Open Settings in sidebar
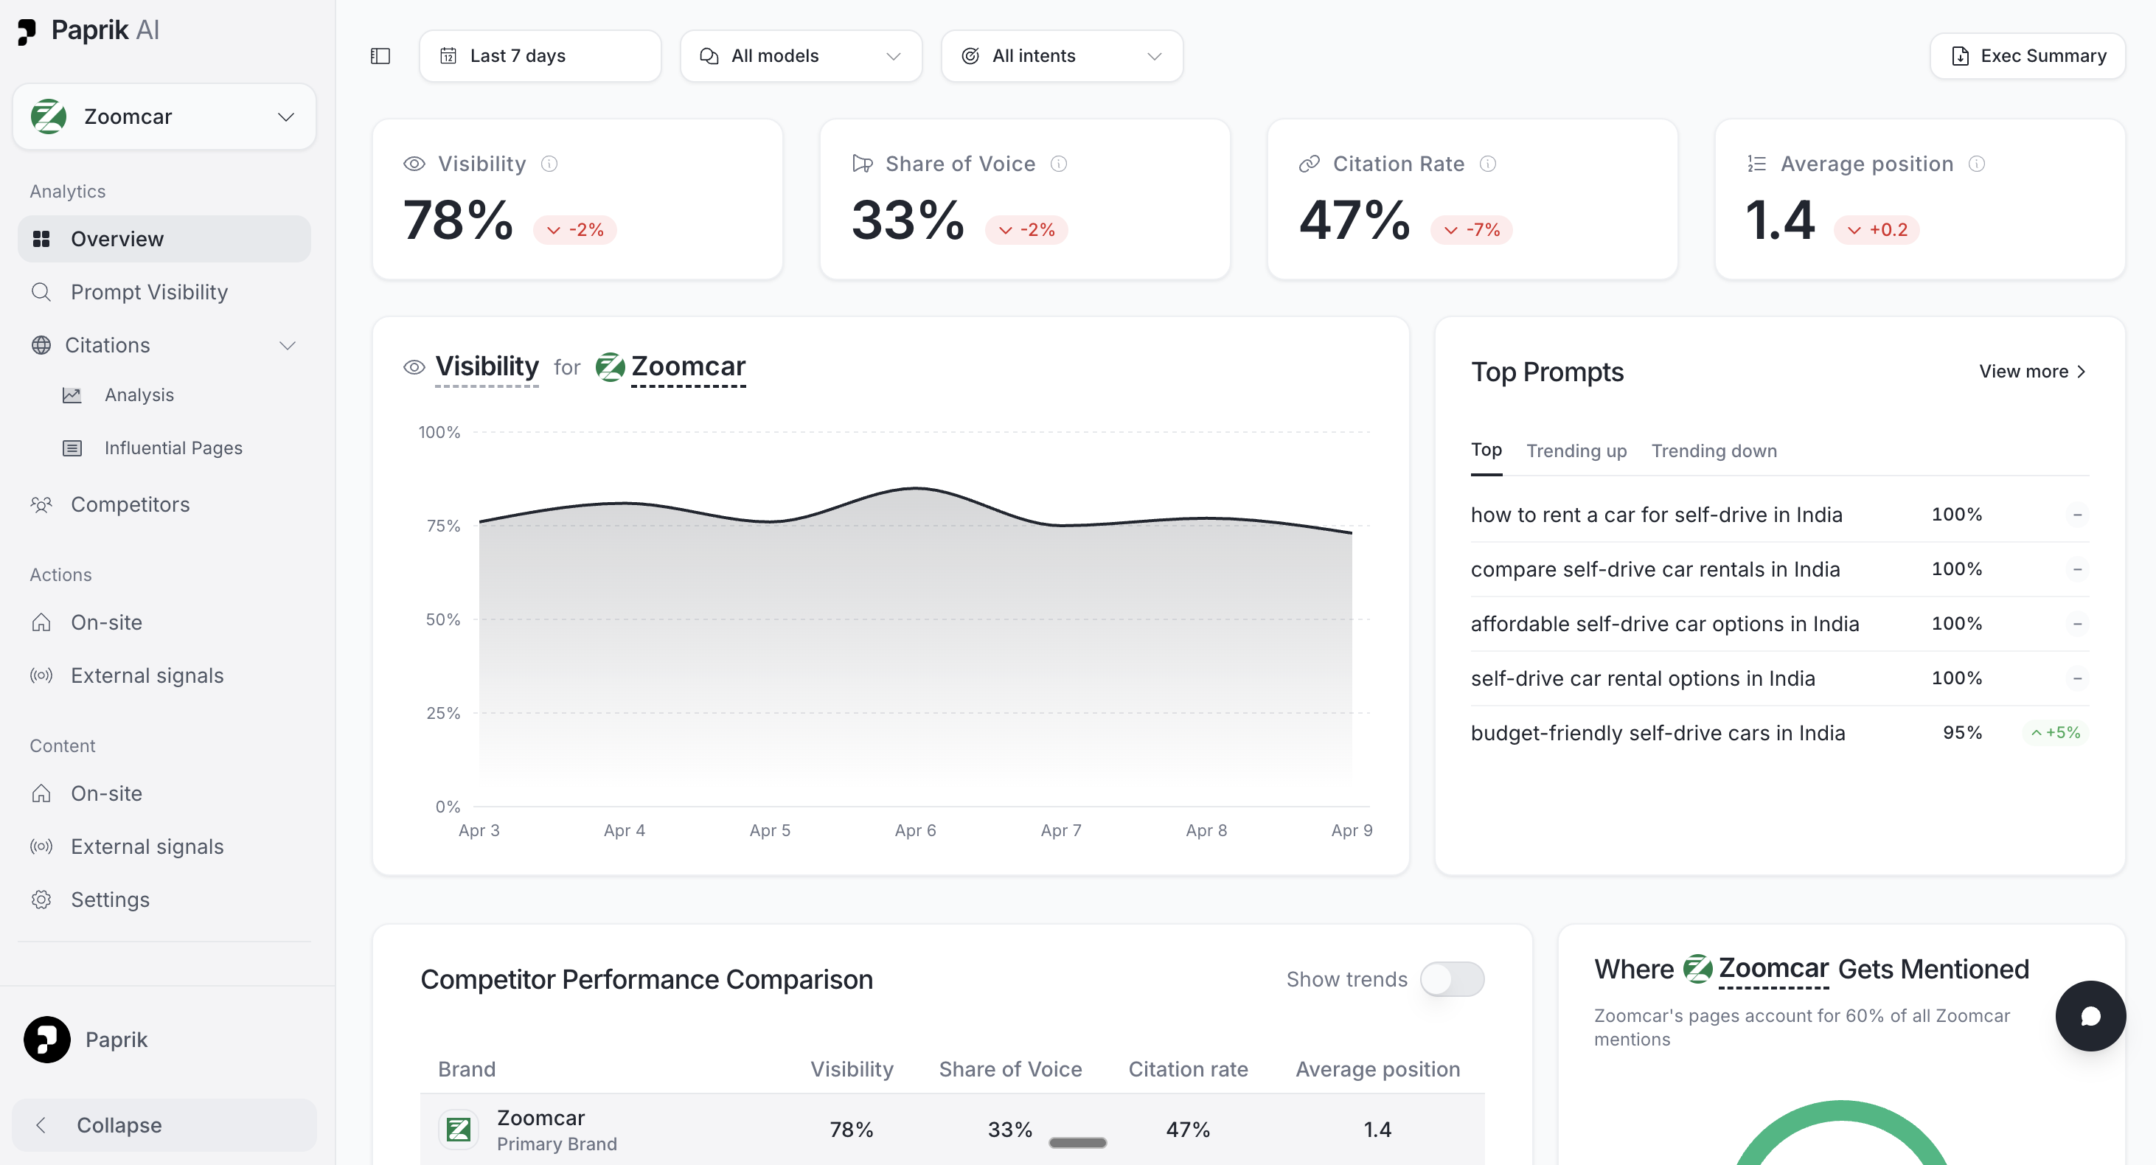This screenshot has height=1165, width=2156. point(110,900)
